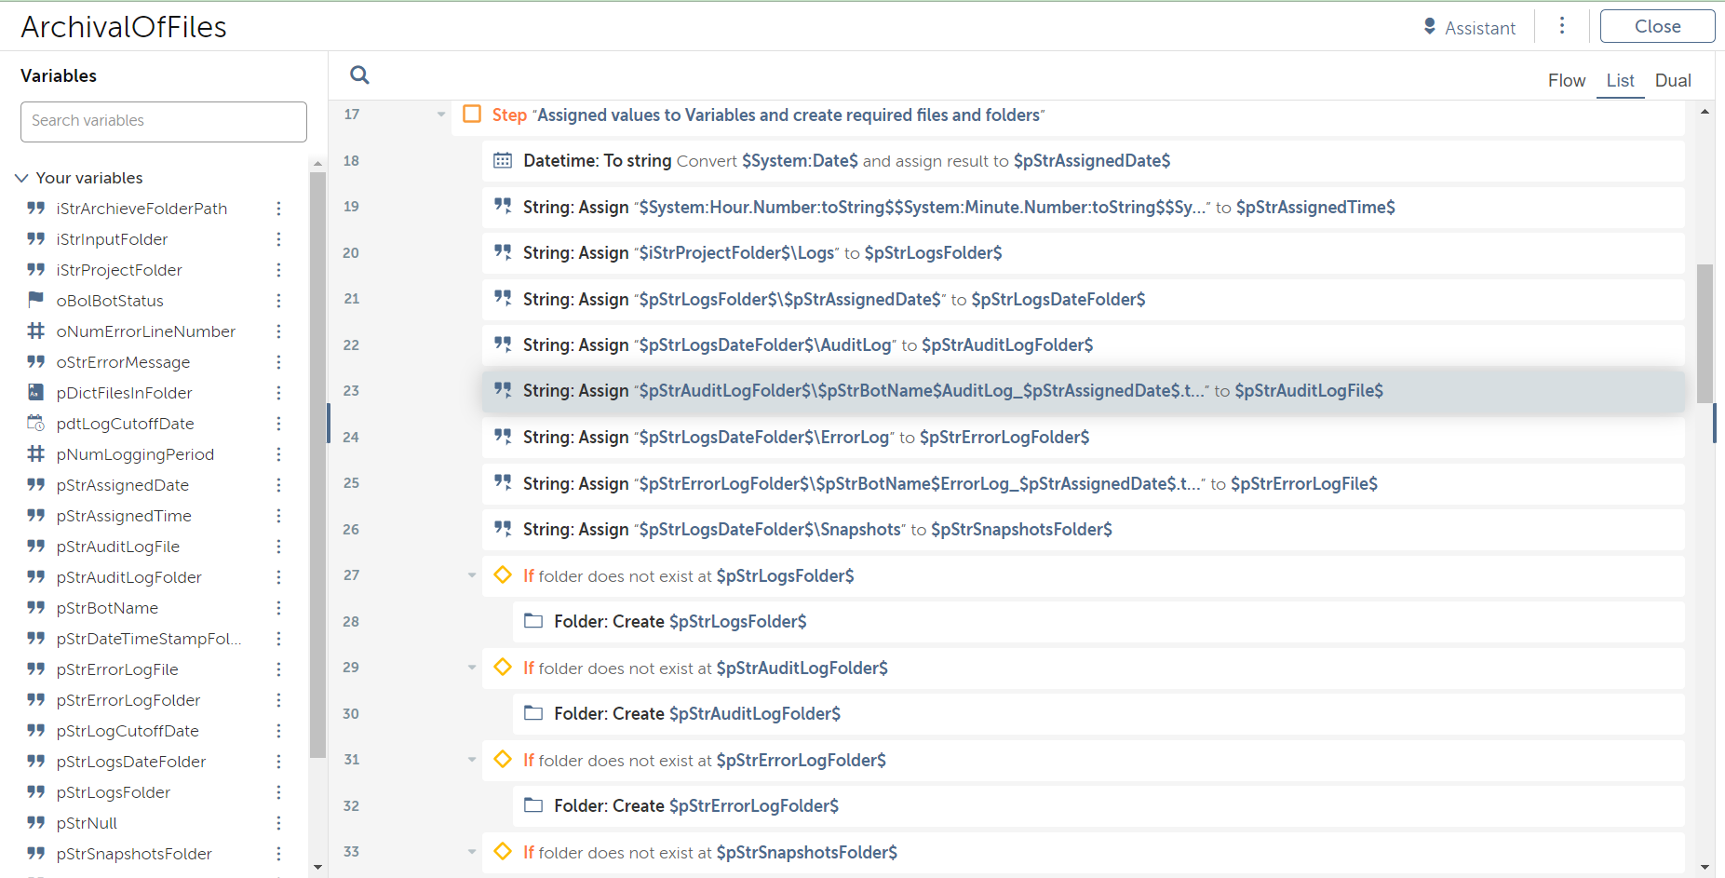Collapse the If block on line 31
This screenshot has width=1725, height=878.
[x=472, y=760]
